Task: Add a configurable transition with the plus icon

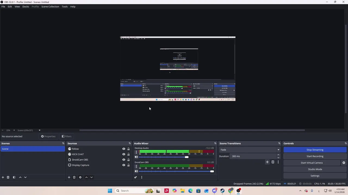Action: click(x=267, y=162)
